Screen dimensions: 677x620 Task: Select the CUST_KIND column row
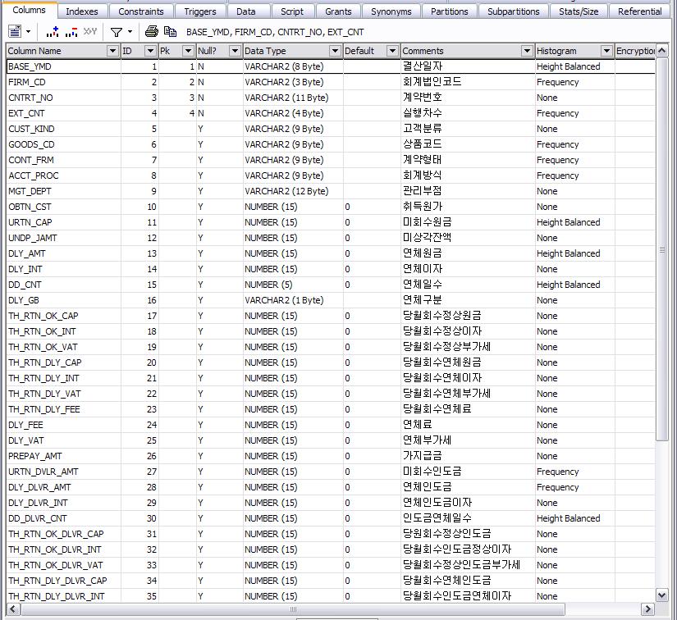click(x=32, y=129)
